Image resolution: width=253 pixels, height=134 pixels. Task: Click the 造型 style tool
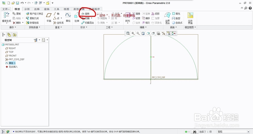click(176, 18)
